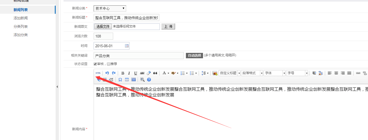Open the 新闻分类 dropdown showing 技术中心
Viewport: 368px width, 140px height.
point(110,9)
